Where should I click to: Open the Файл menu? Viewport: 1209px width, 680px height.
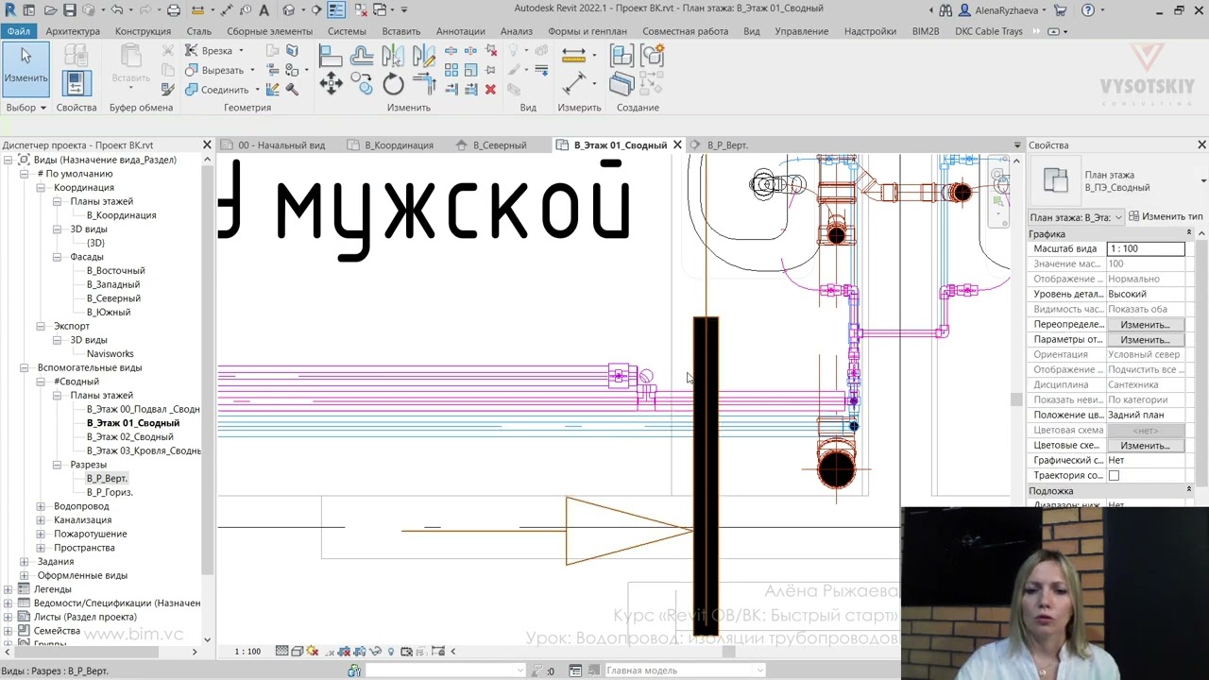tap(18, 31)
